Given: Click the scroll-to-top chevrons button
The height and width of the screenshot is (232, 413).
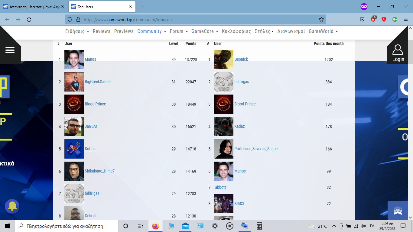Looking at the screenshot, I should [x=398, y=211].
